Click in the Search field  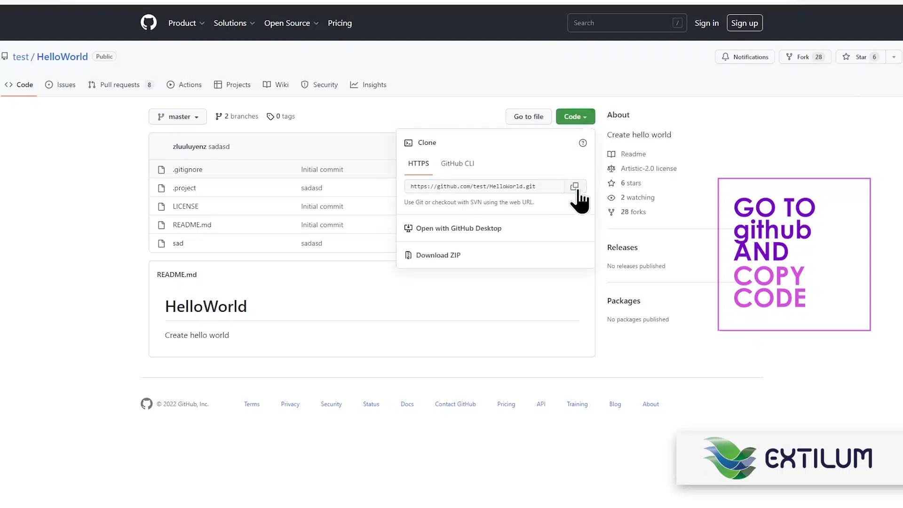tap(626, 23)
